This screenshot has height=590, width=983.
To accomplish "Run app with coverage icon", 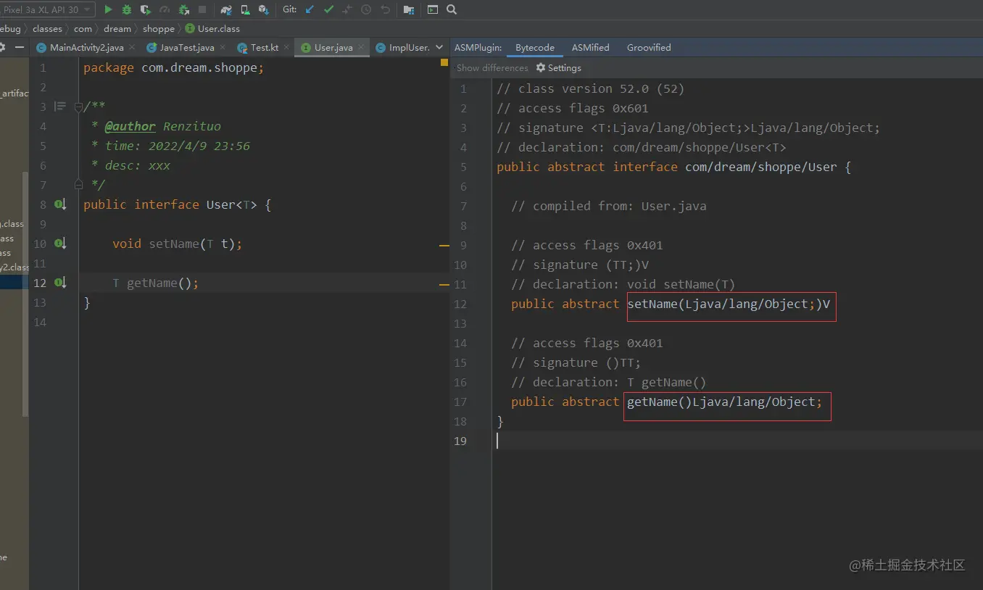I will tap(146, 9).
